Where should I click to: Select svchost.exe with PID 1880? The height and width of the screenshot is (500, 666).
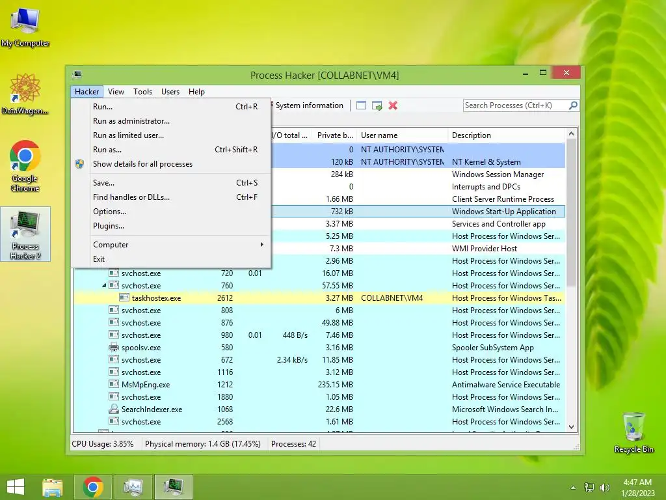[319, 396]
